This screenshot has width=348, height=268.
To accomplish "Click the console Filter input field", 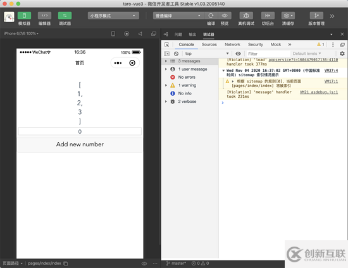I will point(268,54).
